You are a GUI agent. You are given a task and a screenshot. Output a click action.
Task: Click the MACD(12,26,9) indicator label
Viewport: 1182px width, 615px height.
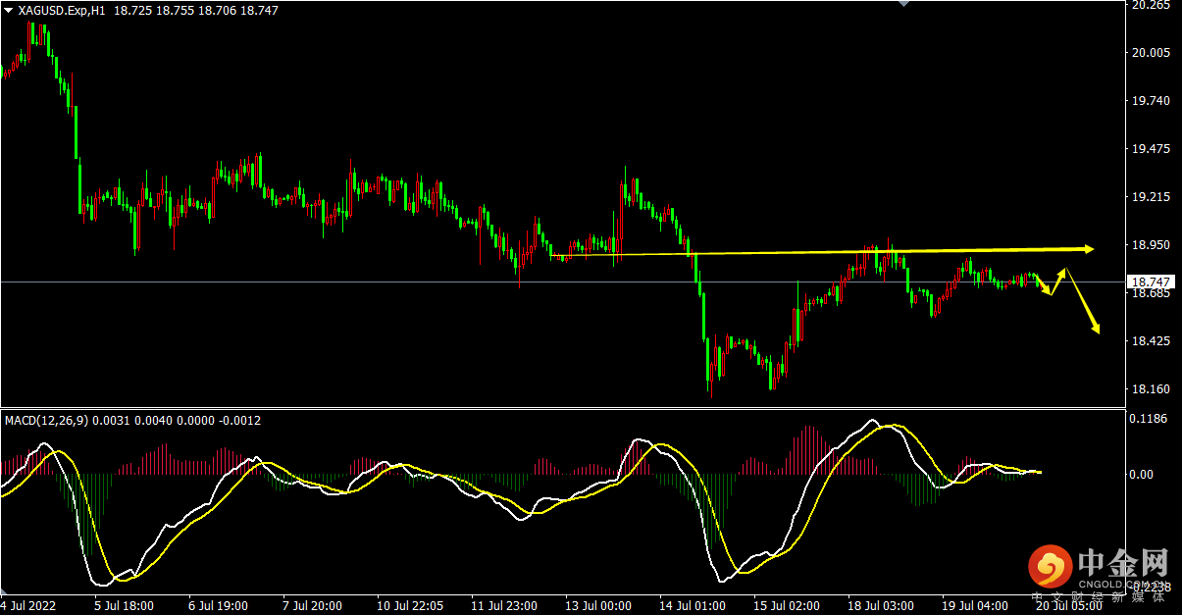pyautogui.click(x=46, y=421)
